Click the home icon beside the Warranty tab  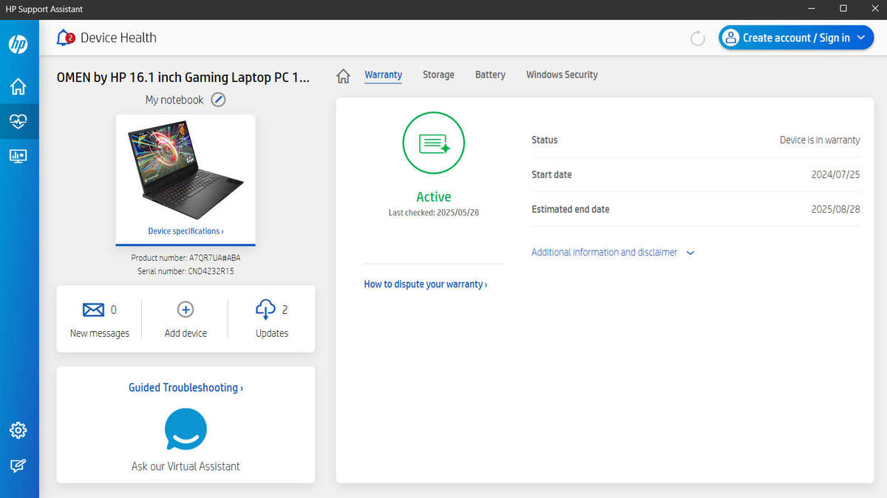(343, 76)
